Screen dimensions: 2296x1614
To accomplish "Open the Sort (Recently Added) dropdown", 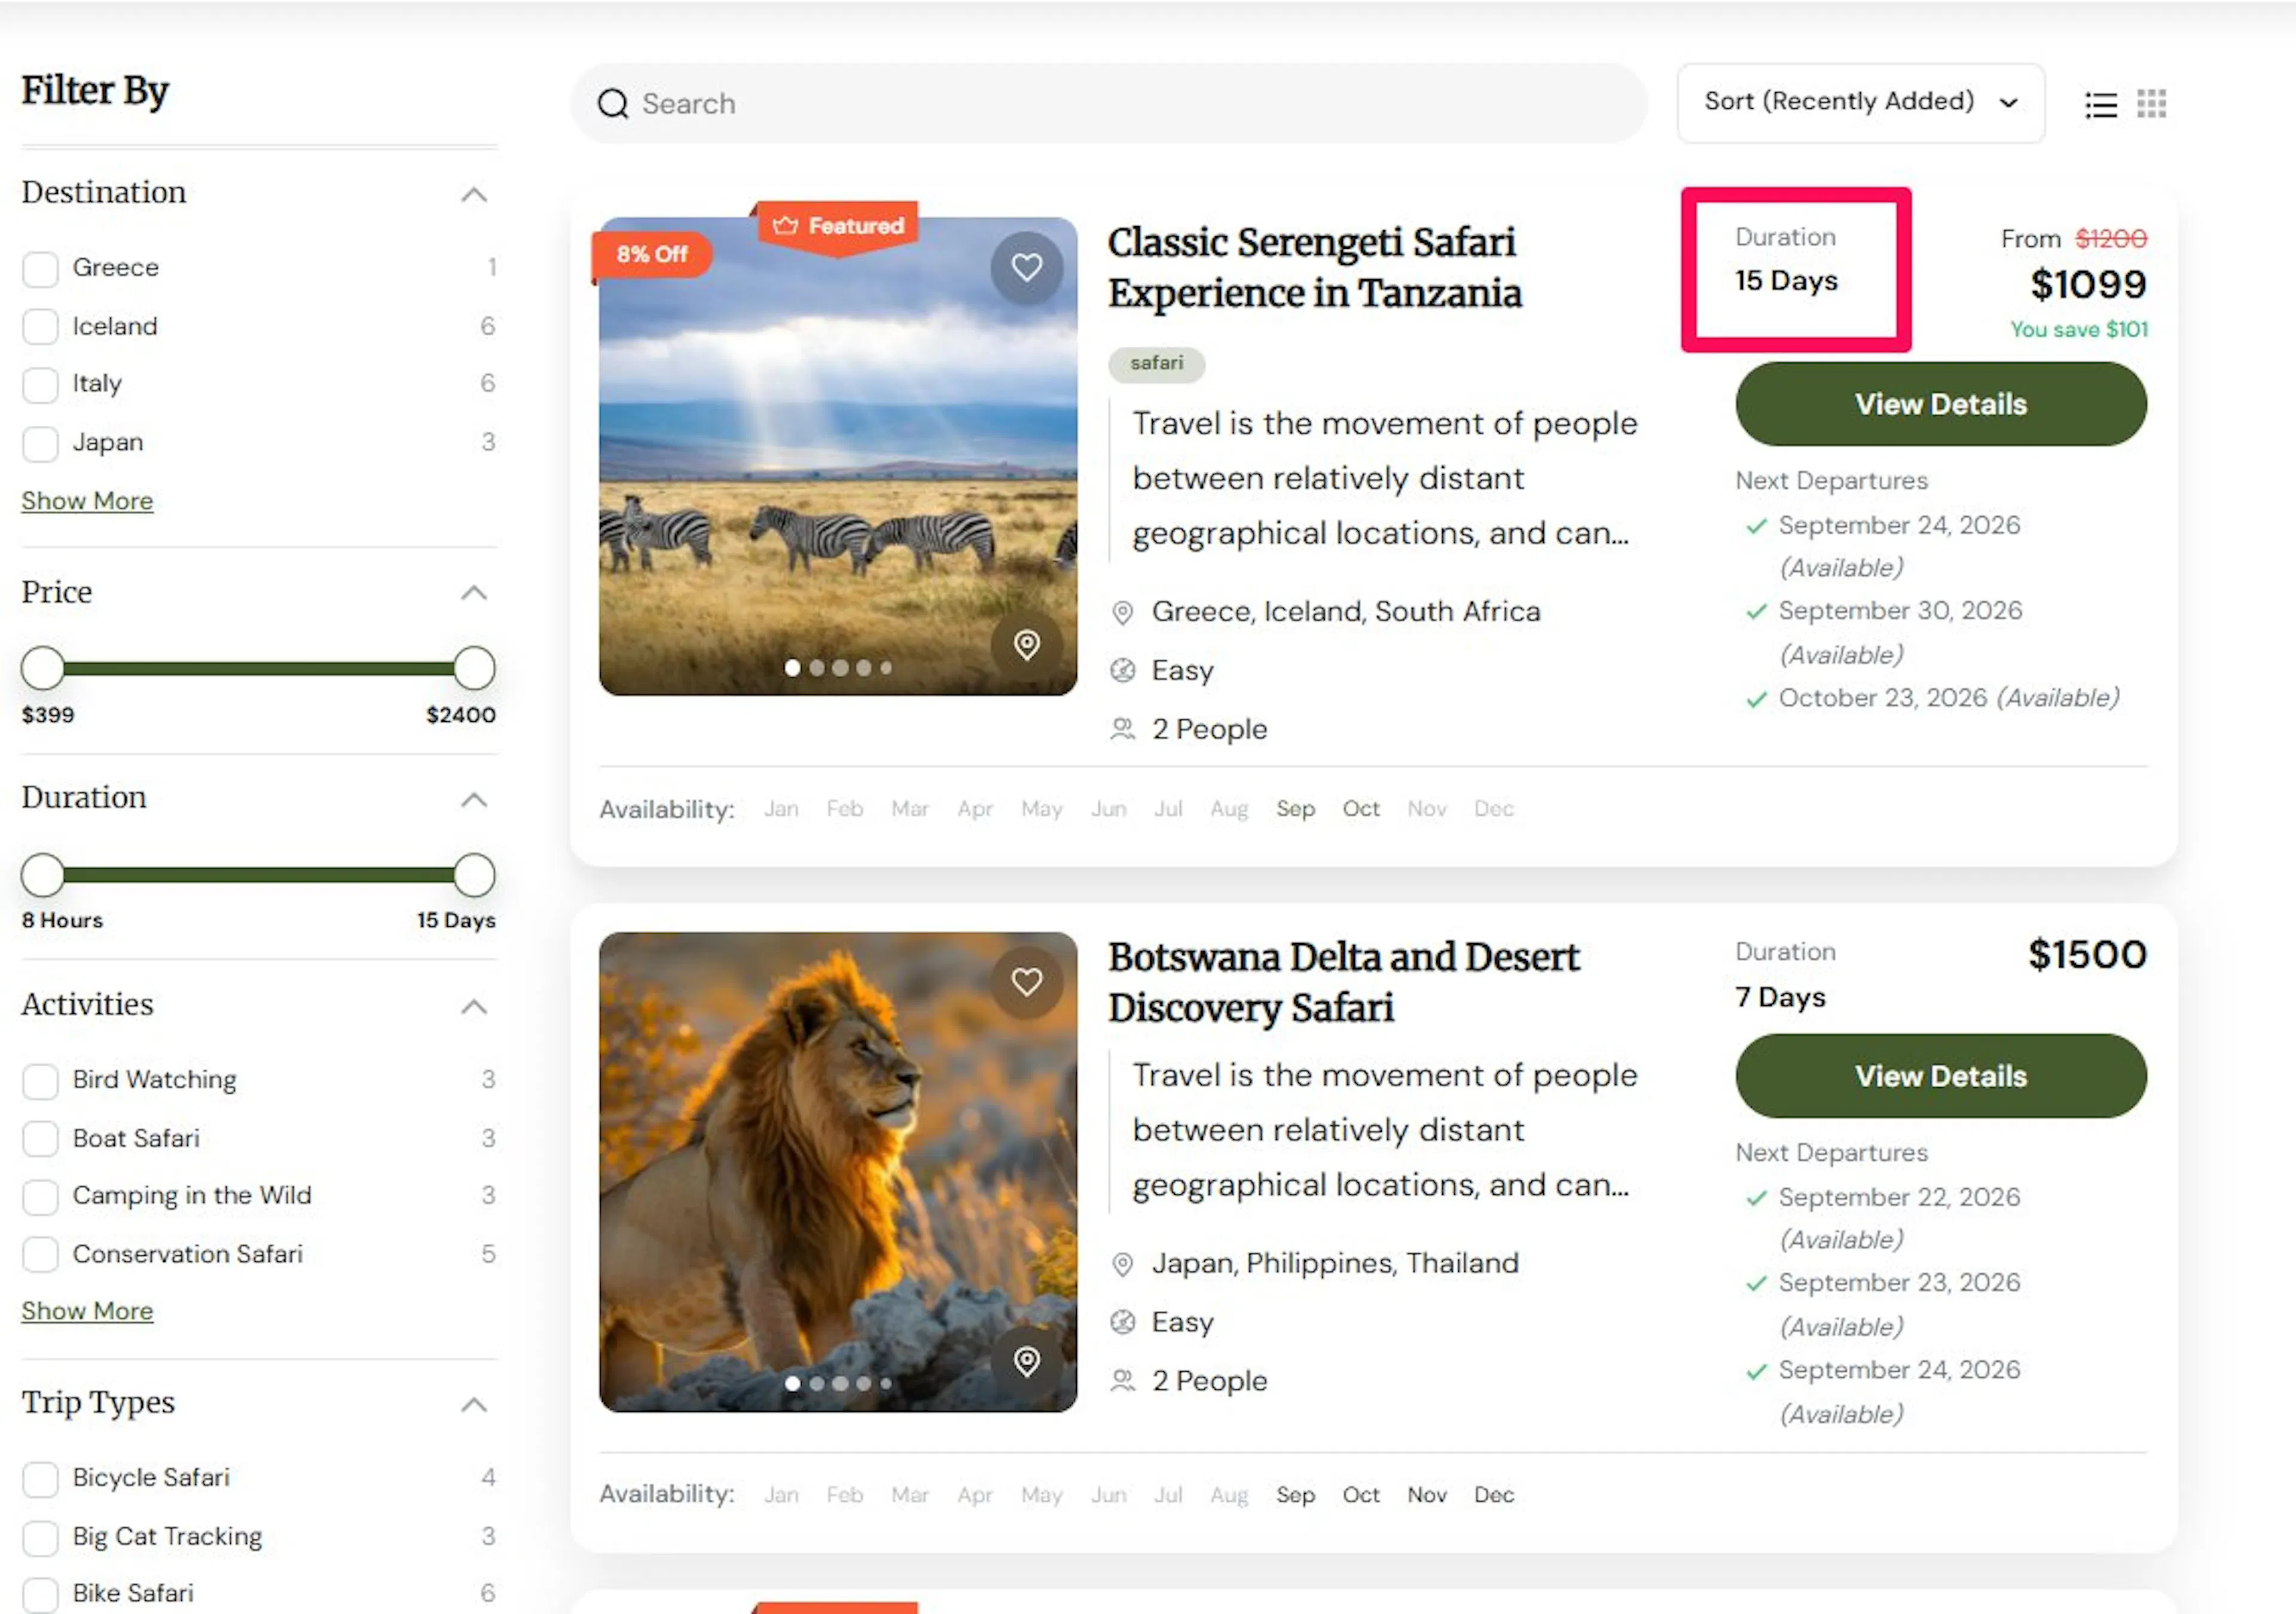I will pos(1860,103).
